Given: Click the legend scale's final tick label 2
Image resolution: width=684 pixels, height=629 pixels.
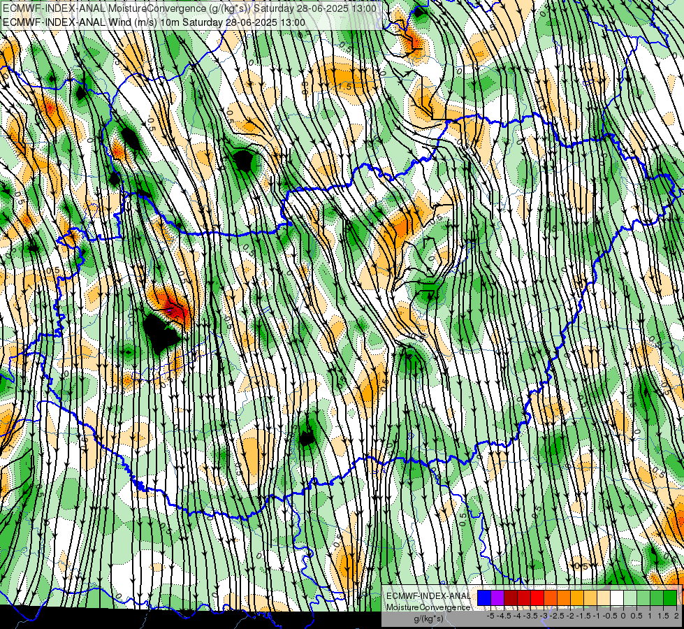Looking at the screenshot, I should pyautogui.click(x=676, y=616).
